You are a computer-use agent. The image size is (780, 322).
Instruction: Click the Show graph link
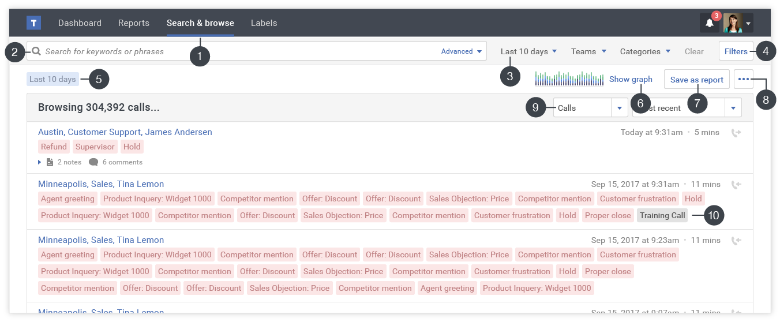pyautogui.click(x=631, y=79)
